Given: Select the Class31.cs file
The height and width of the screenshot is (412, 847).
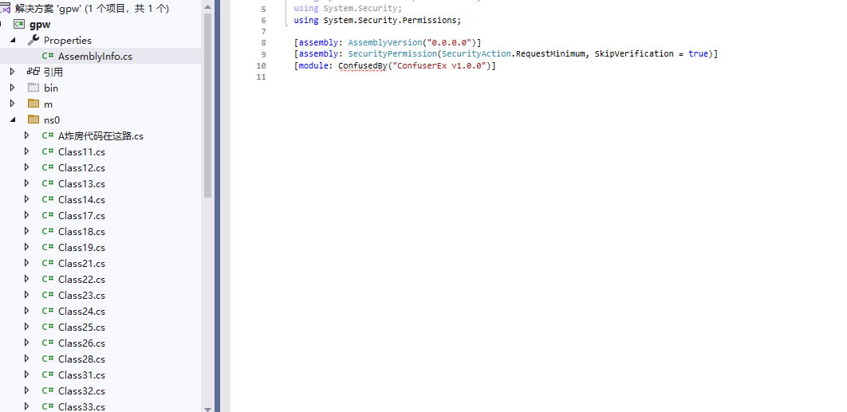Looking at the screenshot, I should [x=81, y=375].
